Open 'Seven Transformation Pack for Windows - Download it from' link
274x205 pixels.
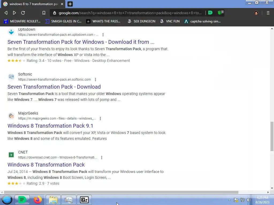point(81,42)
